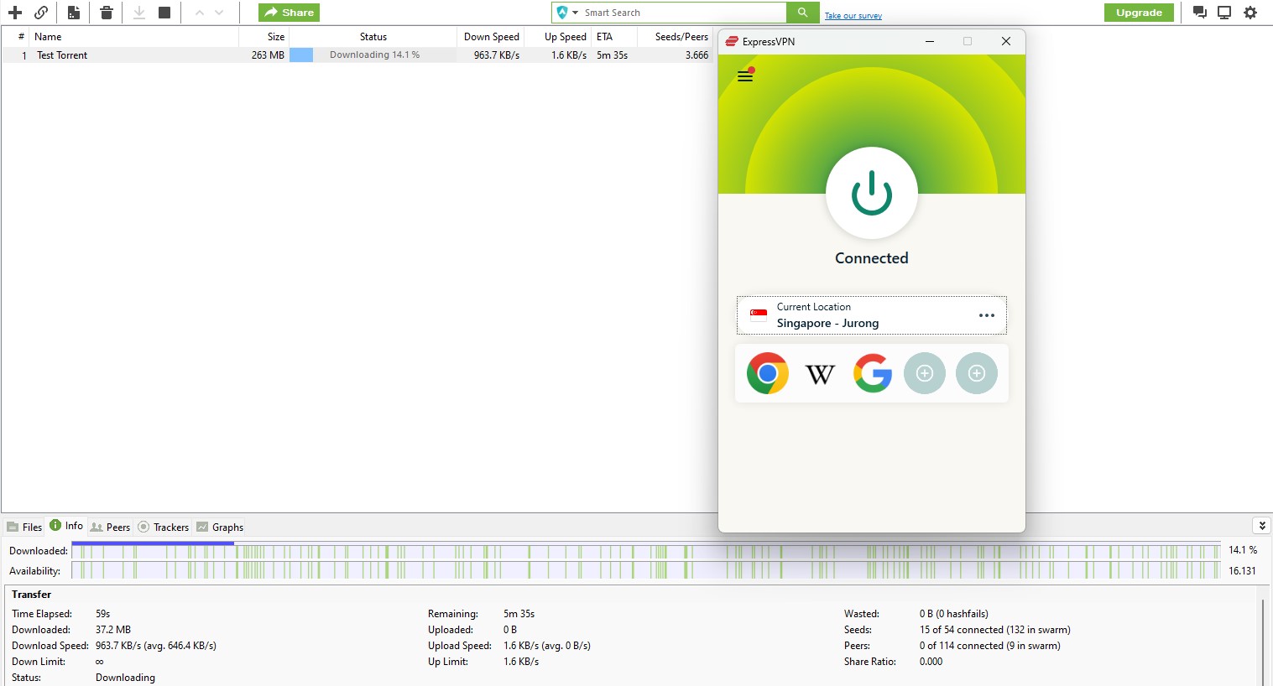This screenshot has height=686, width=1273.
Task: Open the Take our survey link
Action: 853,16
